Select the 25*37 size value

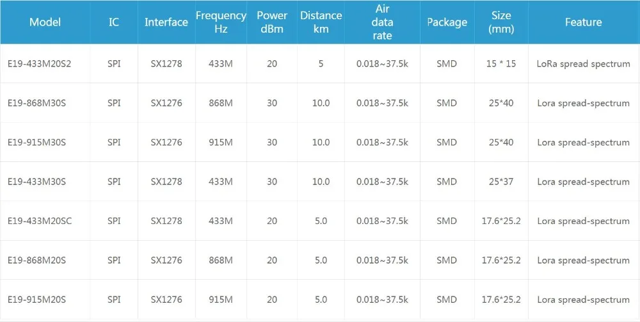pyautogui.click(x=501, y=181)
